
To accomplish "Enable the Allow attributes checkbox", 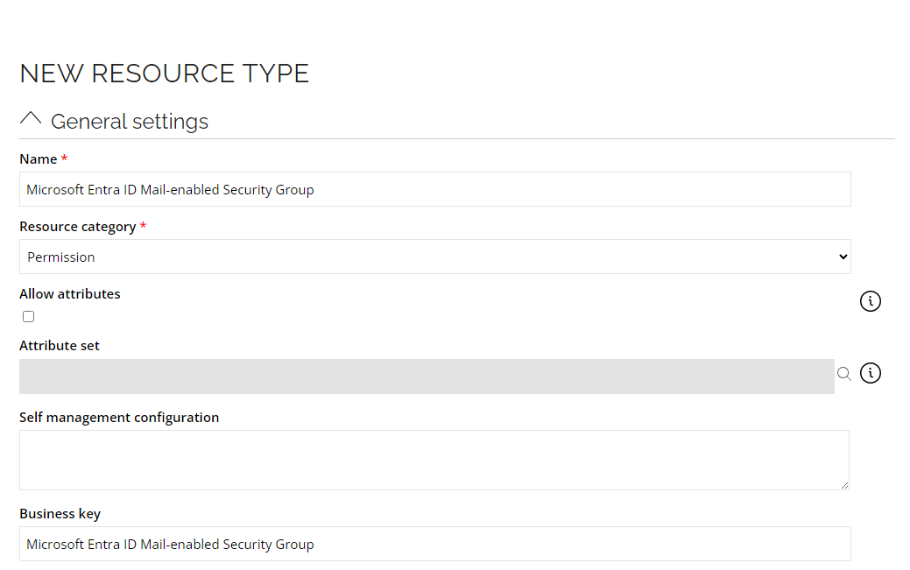I will pos(28,316).
